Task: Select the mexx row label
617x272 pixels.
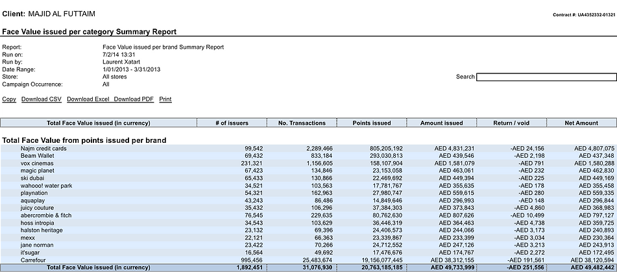Action: [x=28, y=238]
